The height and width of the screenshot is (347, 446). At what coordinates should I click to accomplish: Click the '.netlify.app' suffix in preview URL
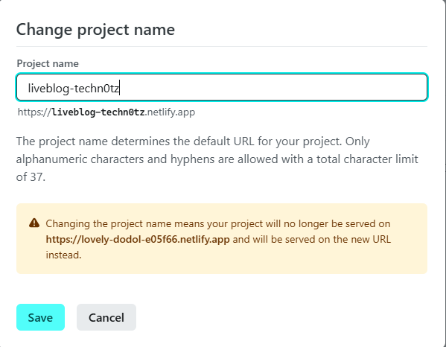tap(170, 112)
